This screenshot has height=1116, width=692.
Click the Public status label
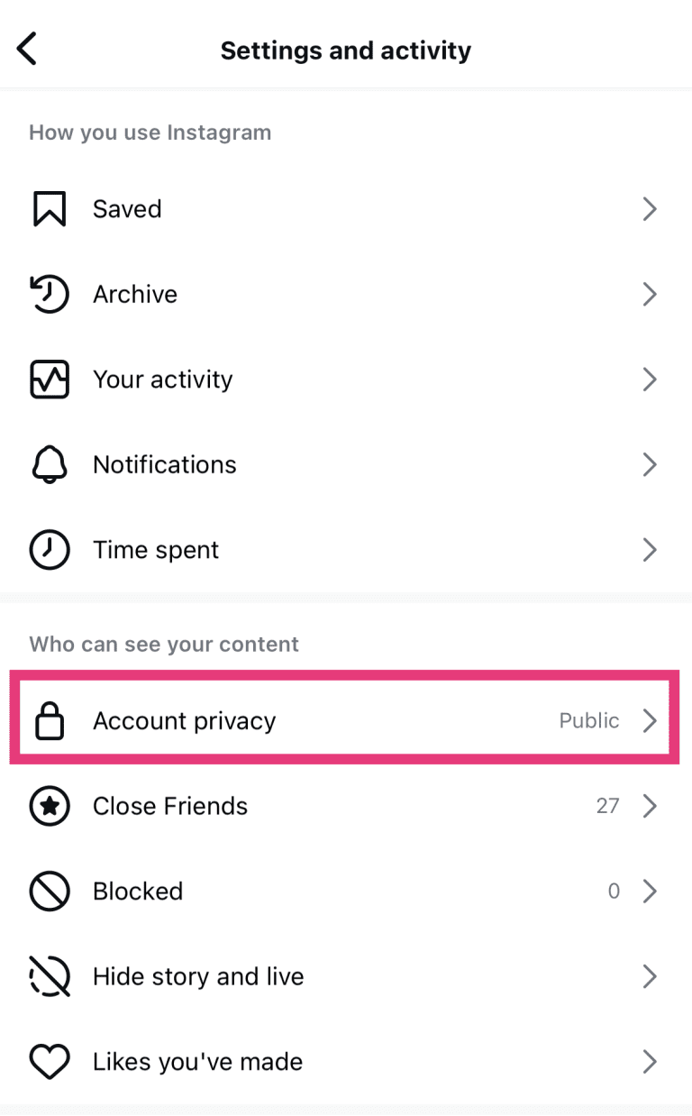[589, 720]
